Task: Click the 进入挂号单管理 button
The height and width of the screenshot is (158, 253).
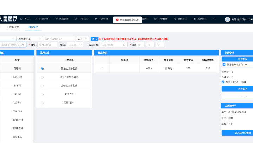Action: [238, 133]
